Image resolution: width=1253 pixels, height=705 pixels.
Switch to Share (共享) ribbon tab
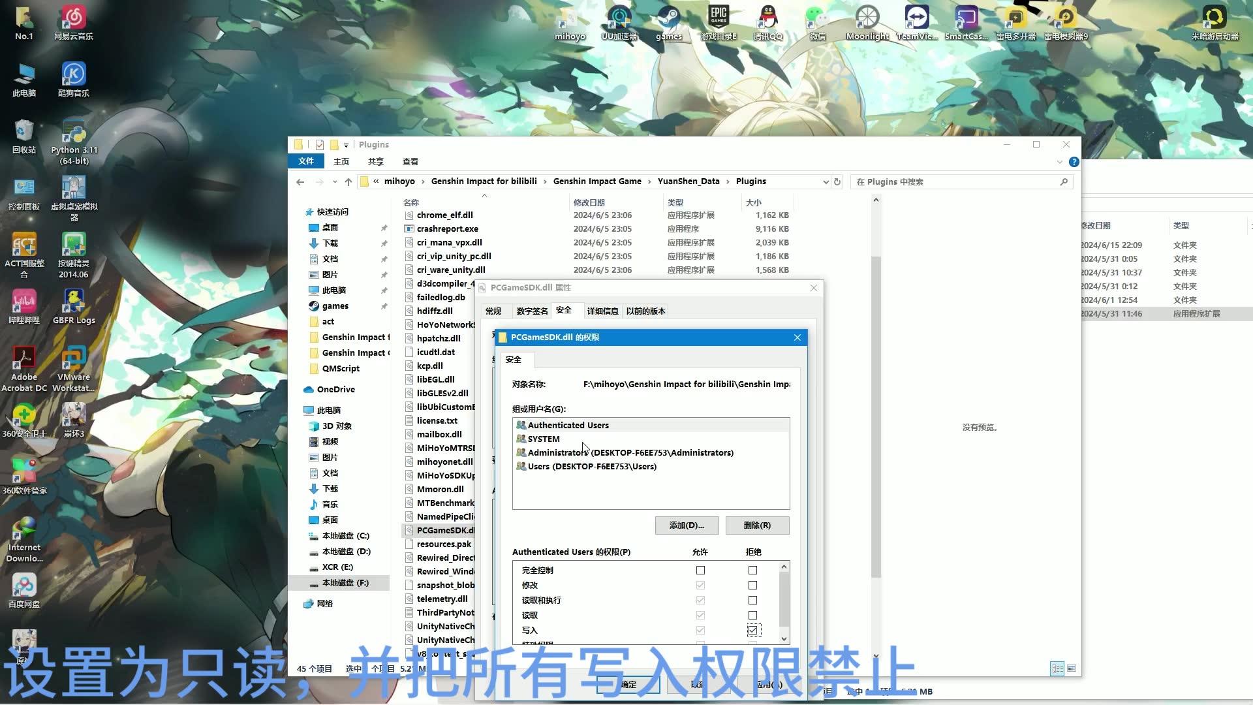click(x=375, y=161)
